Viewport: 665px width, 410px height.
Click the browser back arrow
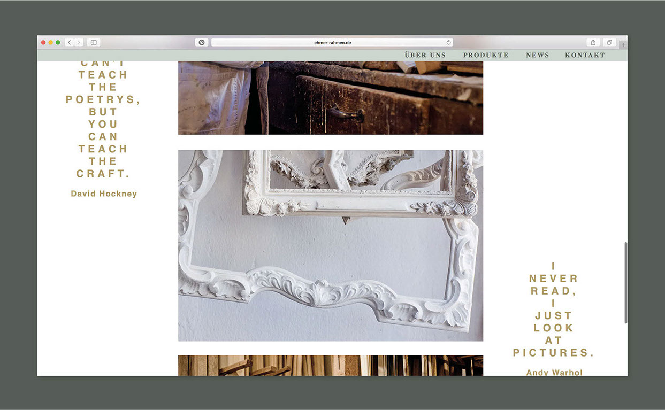(69, 42)
